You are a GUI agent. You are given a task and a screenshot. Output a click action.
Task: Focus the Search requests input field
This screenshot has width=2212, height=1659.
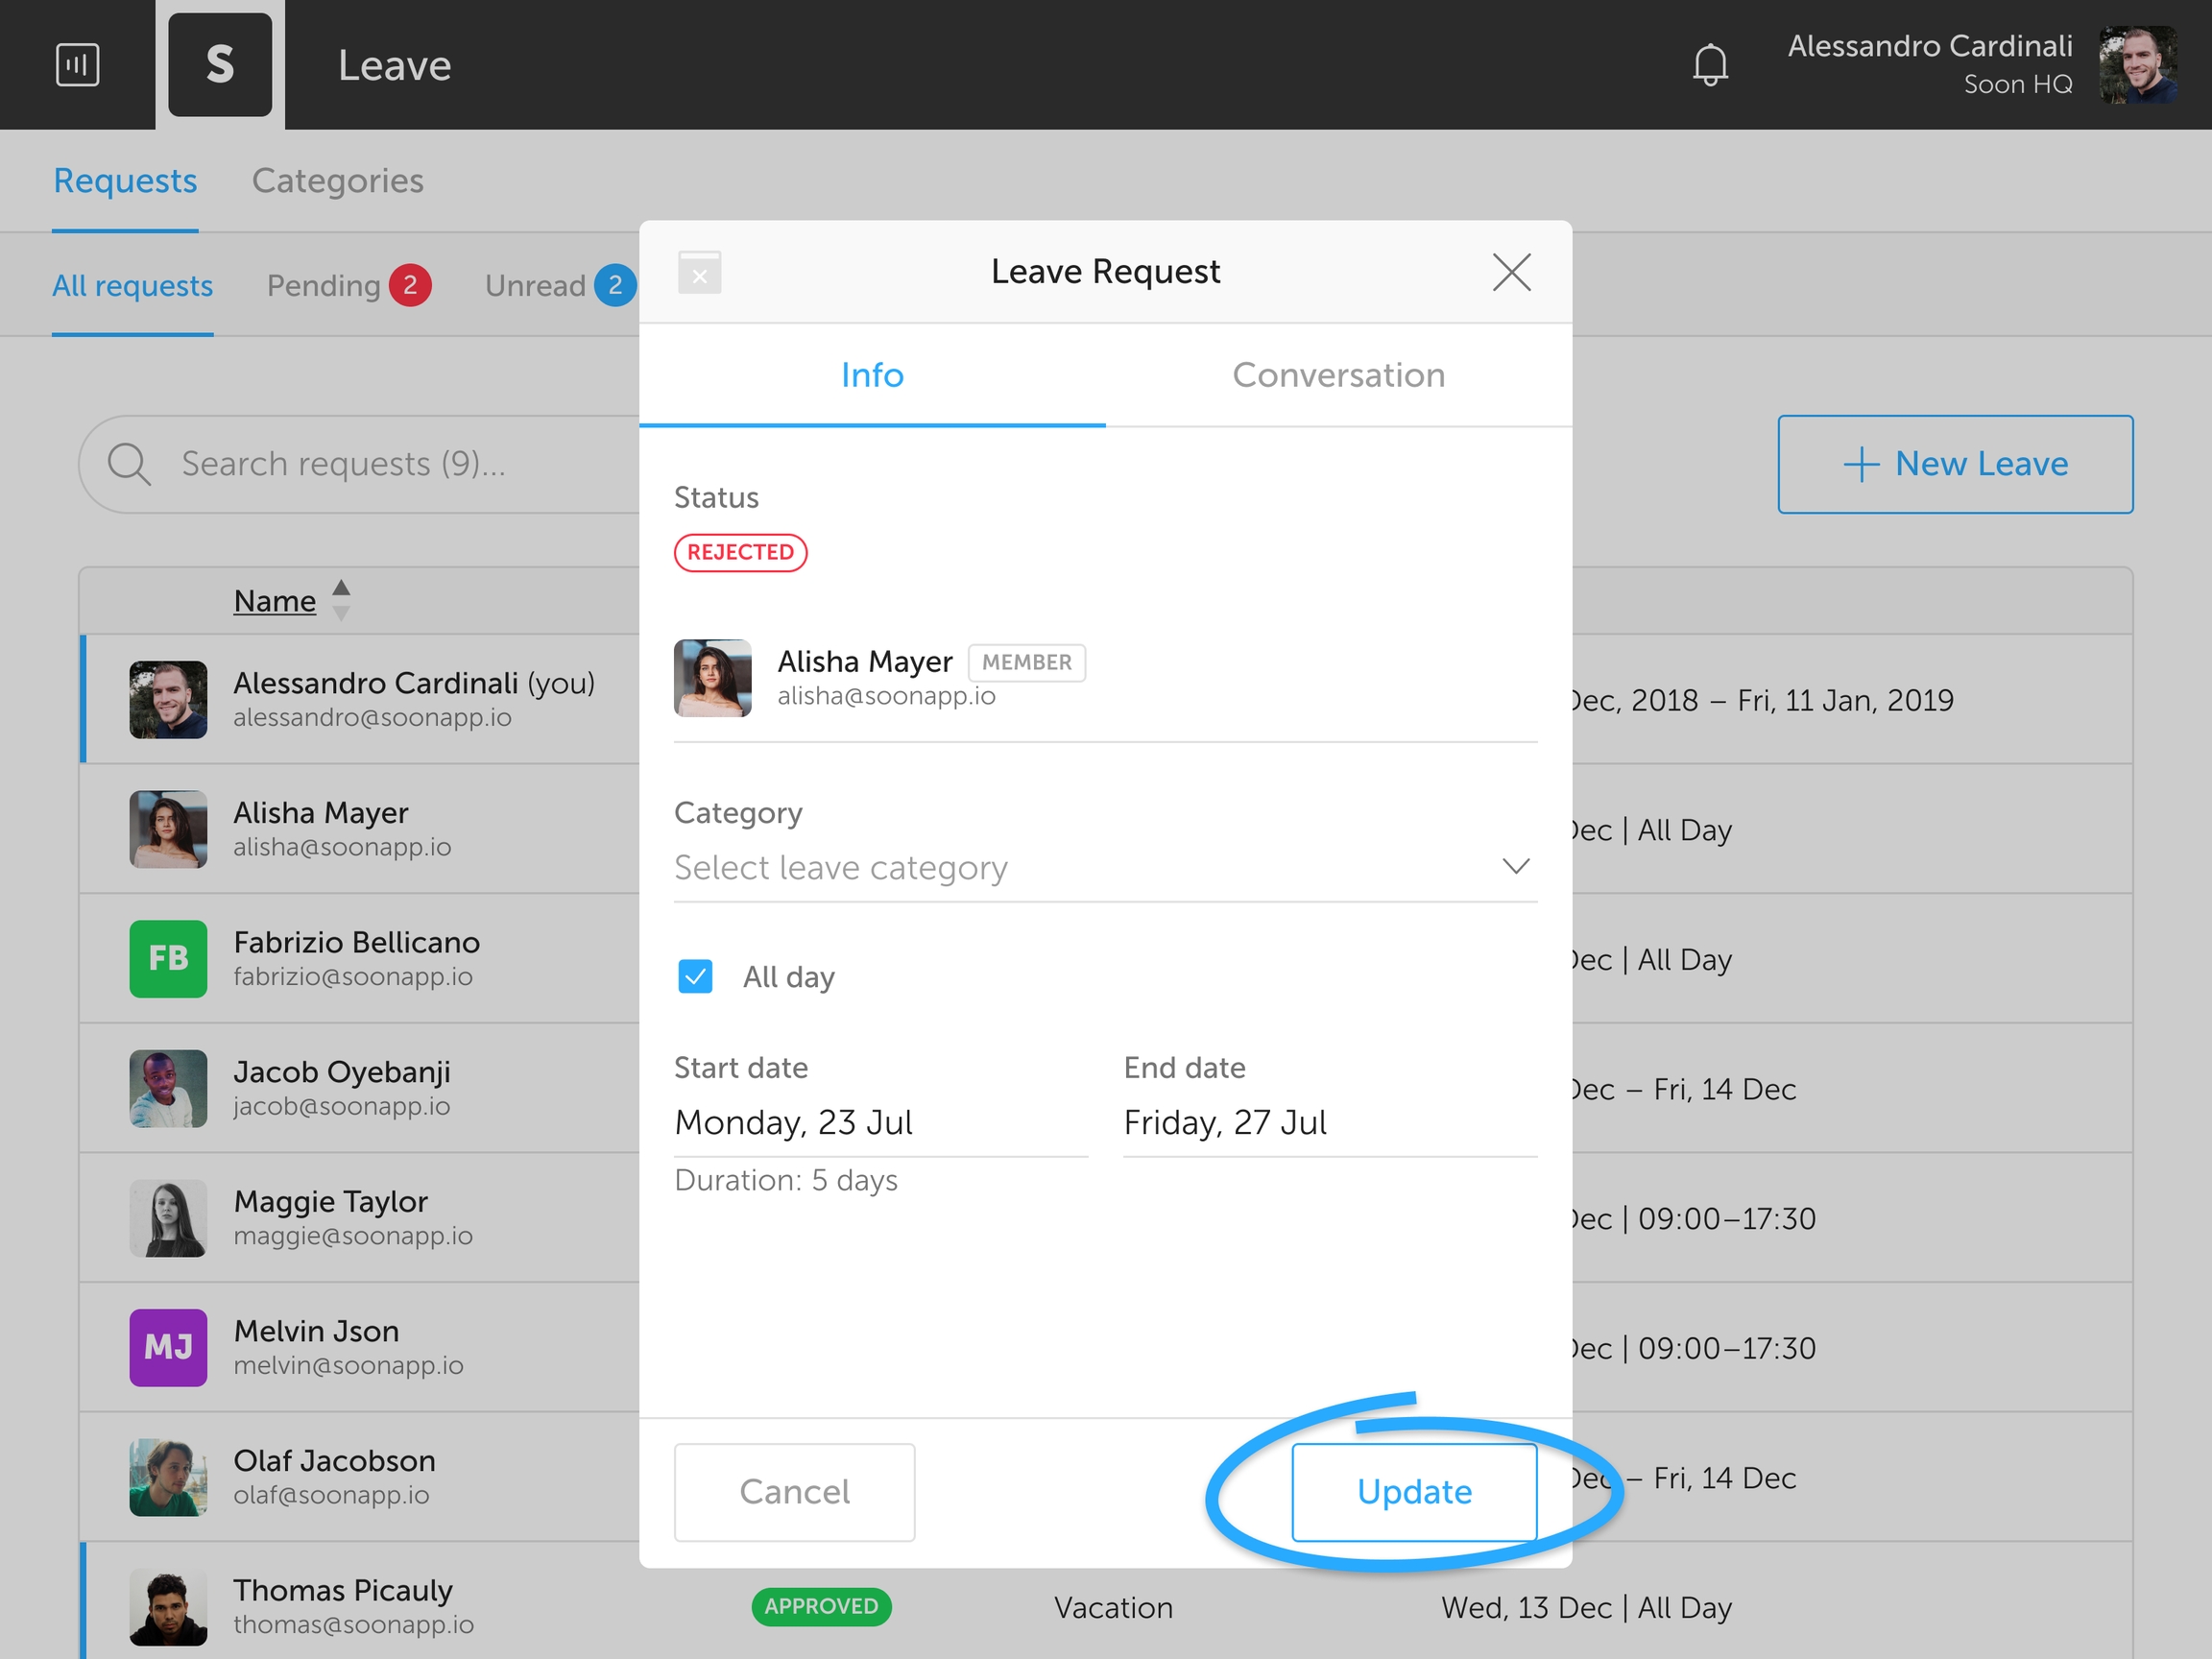pyautogui.click(x=400, y=464)
